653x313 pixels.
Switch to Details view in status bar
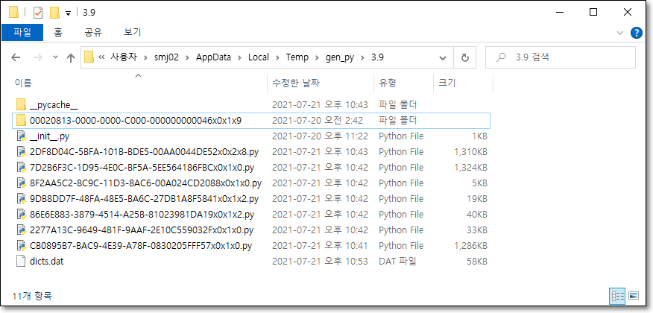tap(617, 296)
